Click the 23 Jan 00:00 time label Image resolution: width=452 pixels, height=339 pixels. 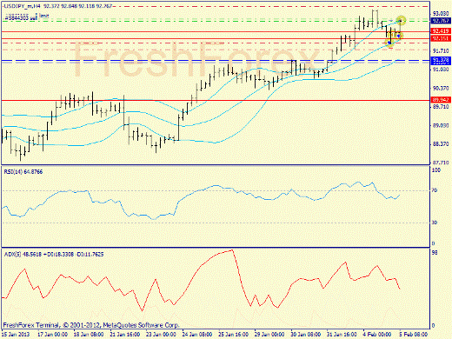(161, 335)
